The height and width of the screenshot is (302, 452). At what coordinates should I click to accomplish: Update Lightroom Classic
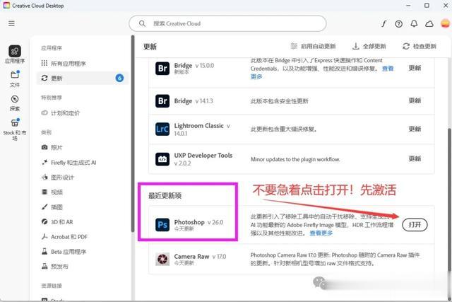(x=415, y=129)
